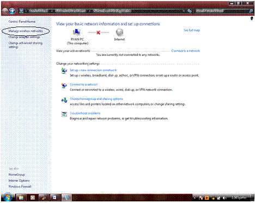The width and height of the screenshot is (255, 203).
Task: Go to Control Panel Home
Action: coord(22,22)
